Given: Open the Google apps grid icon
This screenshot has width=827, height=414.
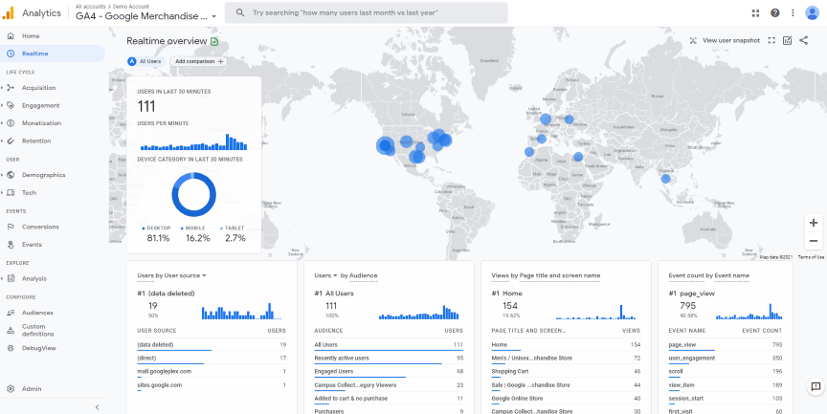Looking at the screenshot, I should click(756, 13).
